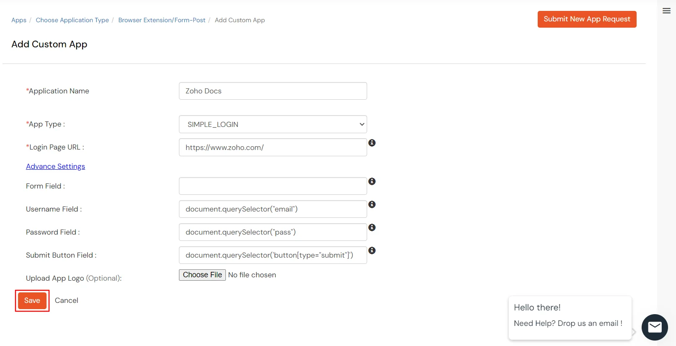Click the info icon beside Submit Button Field
676x346 pixels.
[x=372, y=250]
